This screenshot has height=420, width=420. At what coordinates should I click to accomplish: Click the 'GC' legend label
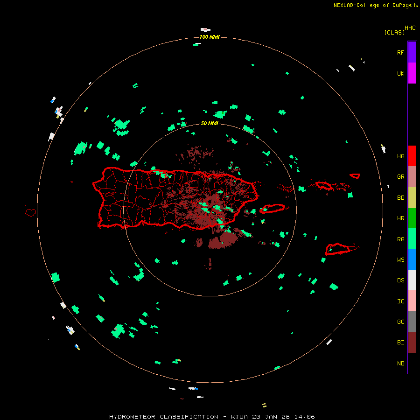point(400,322)
